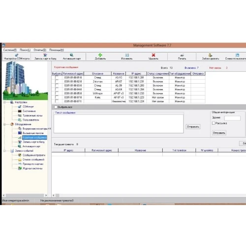Open the Поиск menu

pos(25,50)
